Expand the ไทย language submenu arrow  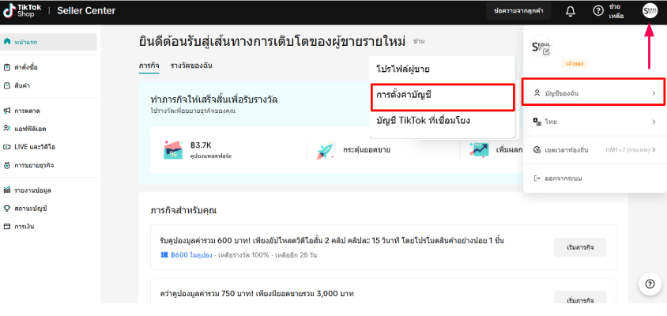(x=654, y=122)
